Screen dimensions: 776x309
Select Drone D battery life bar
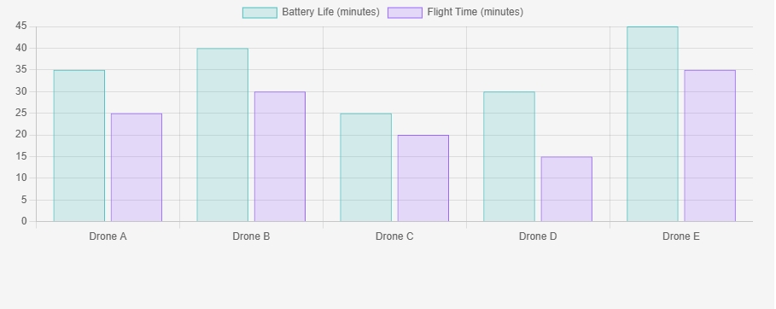pos(510,156)
